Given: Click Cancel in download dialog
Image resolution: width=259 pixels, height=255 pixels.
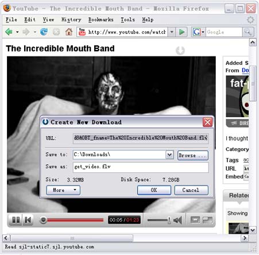Looking at the screenshot, I should (x=191, y=190).
